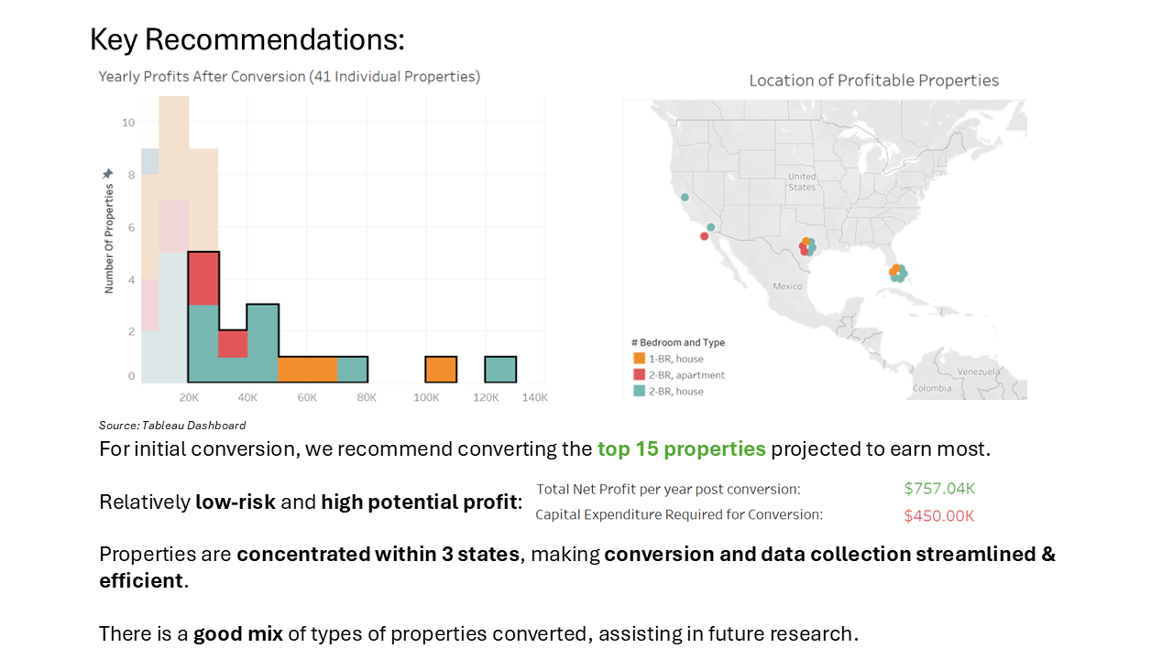Click the red segment of the 20K bar
Image resolution: width=1173 pixels, height=659 pixels.
(x=203, y=279)
